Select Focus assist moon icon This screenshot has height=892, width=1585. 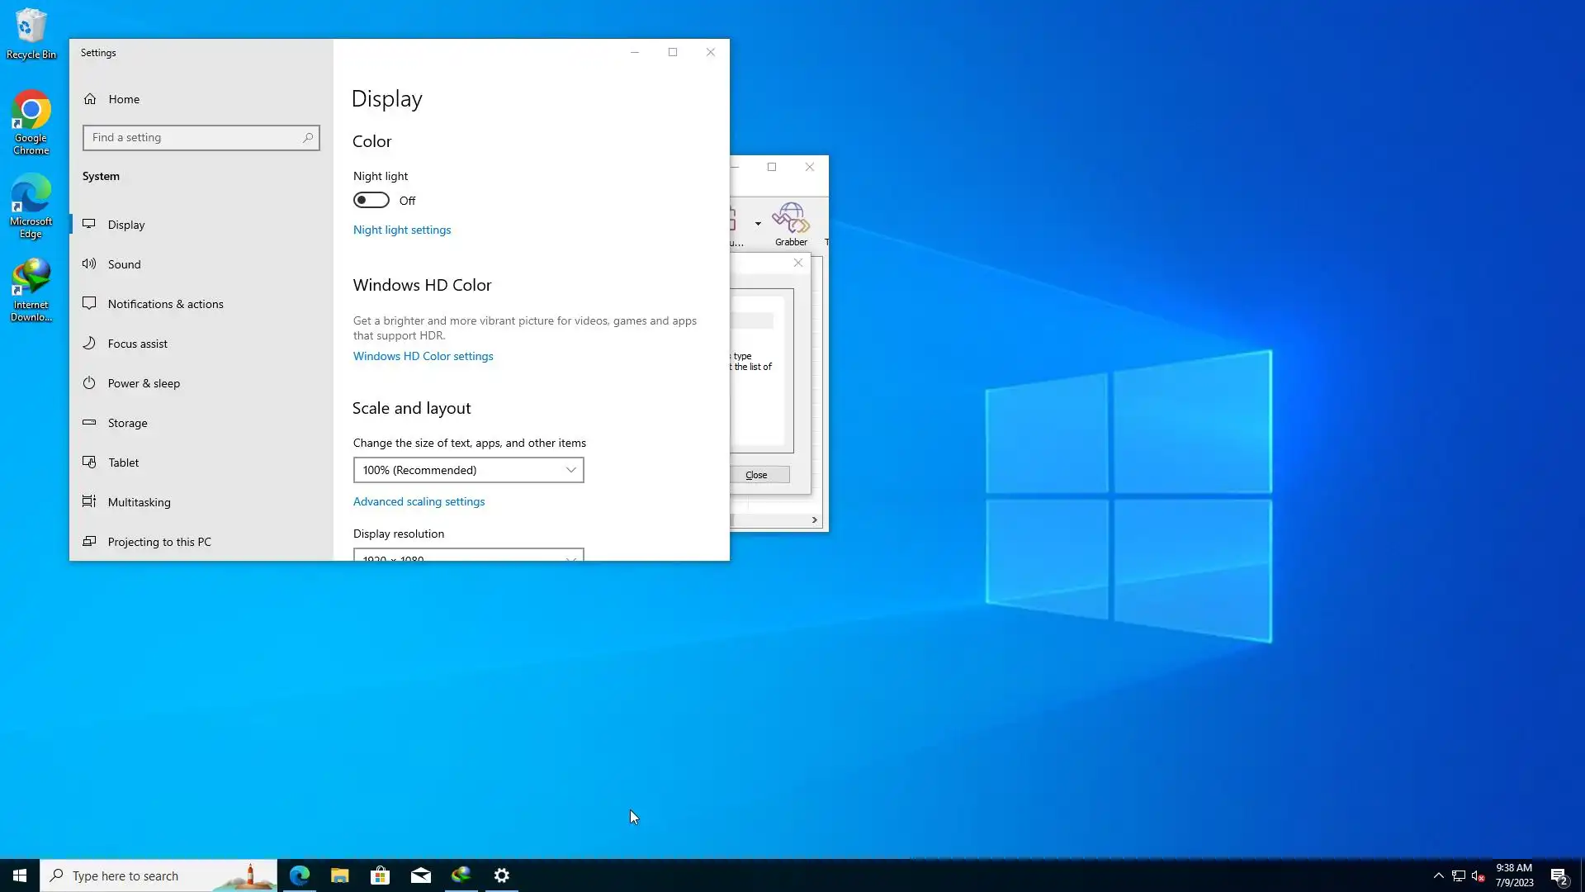(89, 343)
